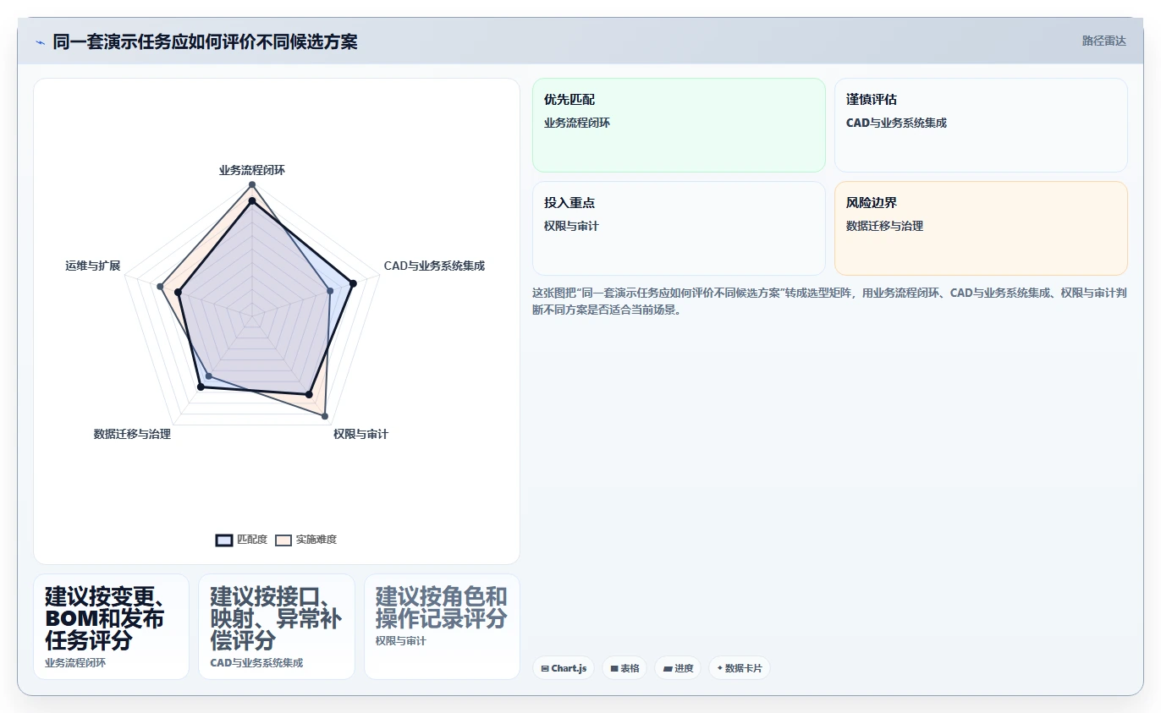Viewport: 1161px width, 713px height.
Task: Click the 数据迁移与治理 radar axis label
Action: 132,434
